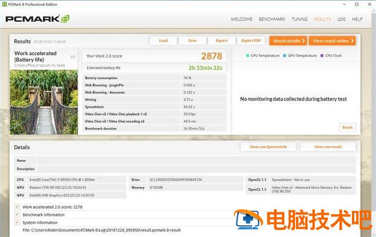The image size is (376, 237).
Task: Click View result online button
Action: click(333, 41)
